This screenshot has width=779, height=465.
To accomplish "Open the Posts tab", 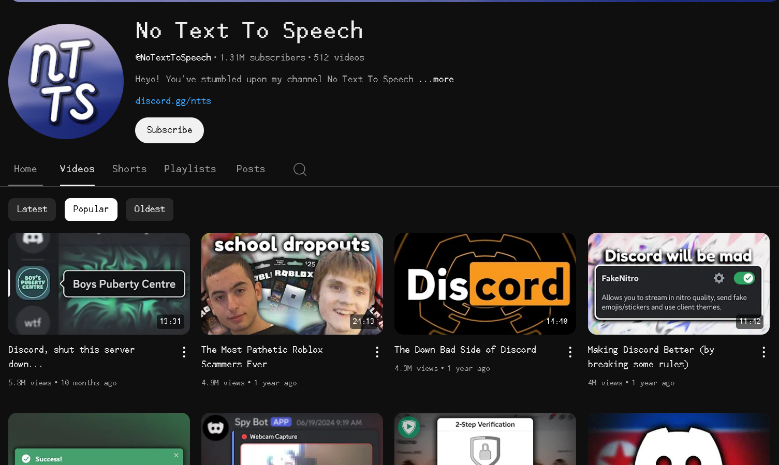I will tap(251, 169).
